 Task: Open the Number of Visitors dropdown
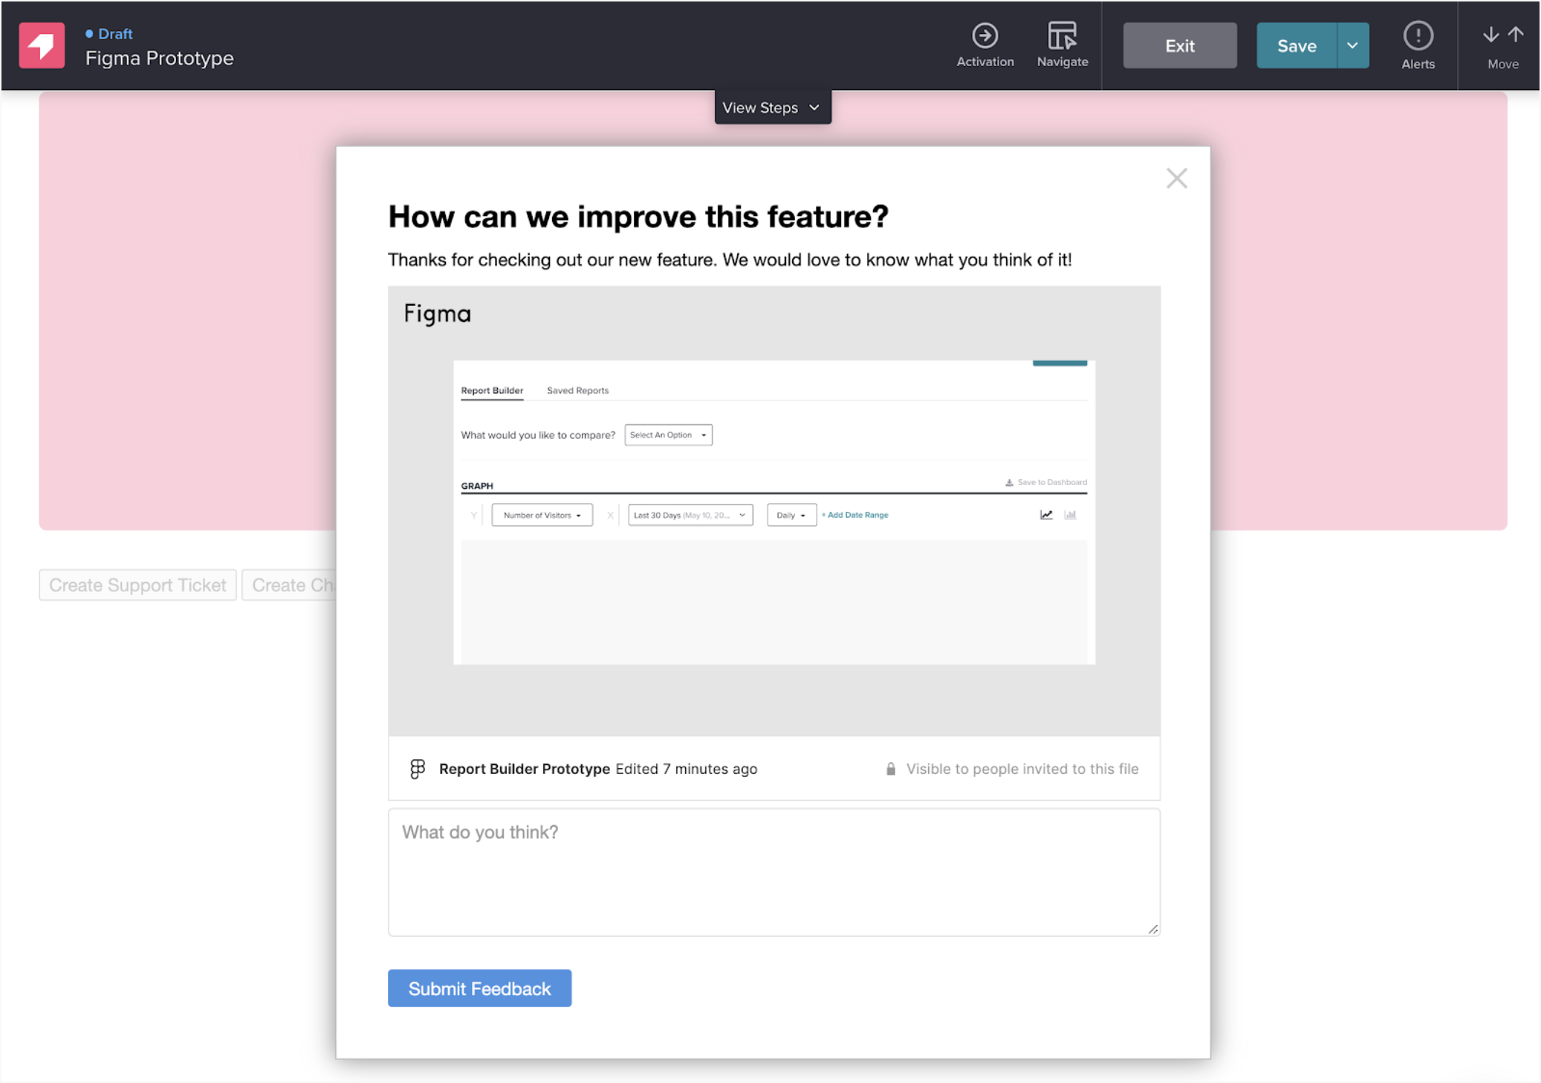click(542, 516)
